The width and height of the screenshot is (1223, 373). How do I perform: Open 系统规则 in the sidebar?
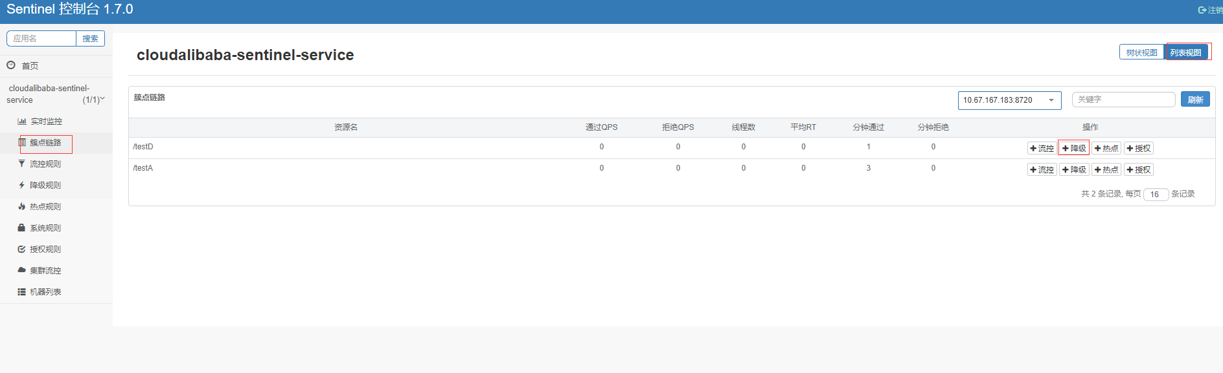pyautogui.click(x=45, y=228)
